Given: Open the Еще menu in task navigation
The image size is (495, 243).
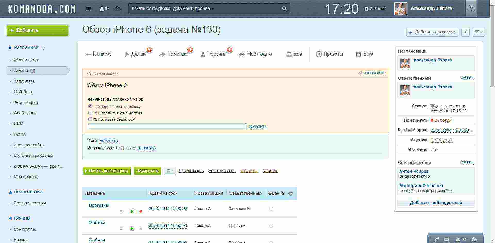Looking at the screenshot, I should tap(365, 54).
